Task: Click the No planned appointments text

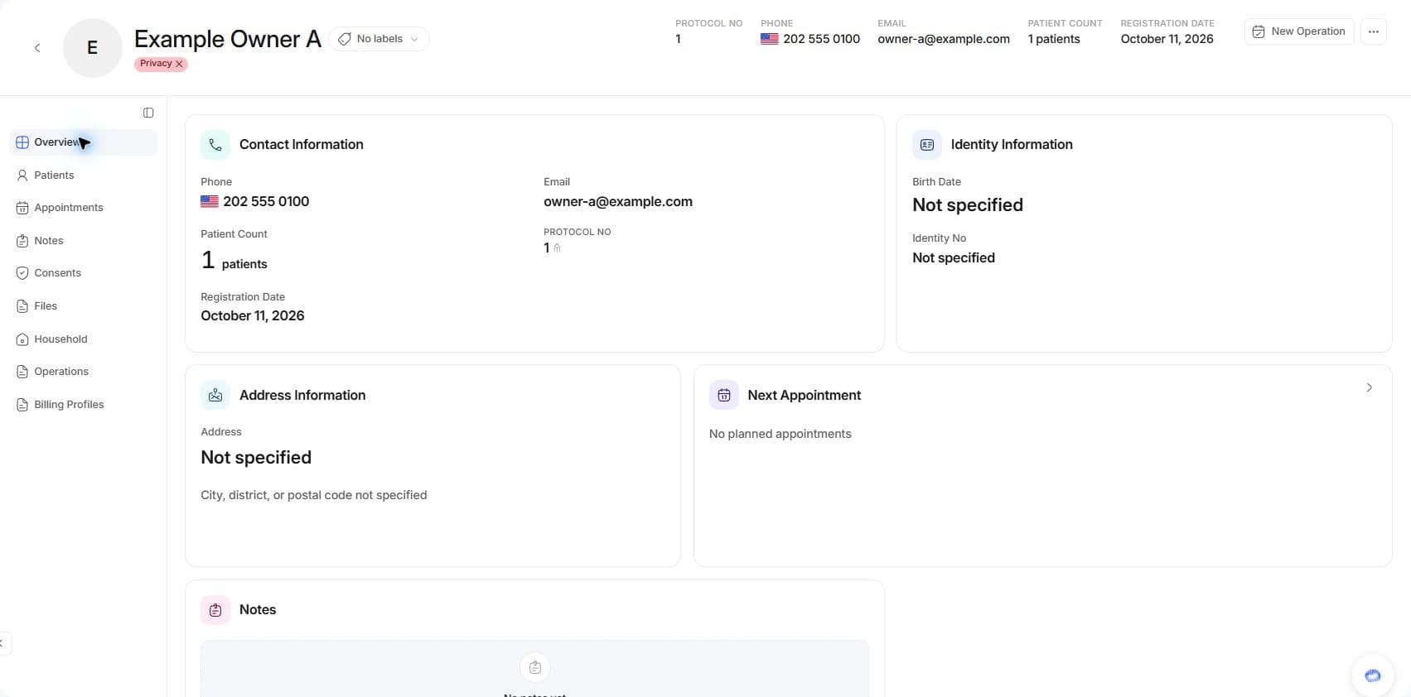Action: click(780, 434)
